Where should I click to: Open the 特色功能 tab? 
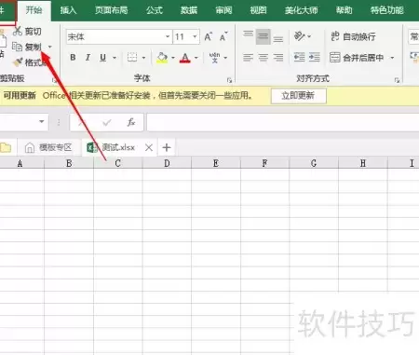point(387,10)
